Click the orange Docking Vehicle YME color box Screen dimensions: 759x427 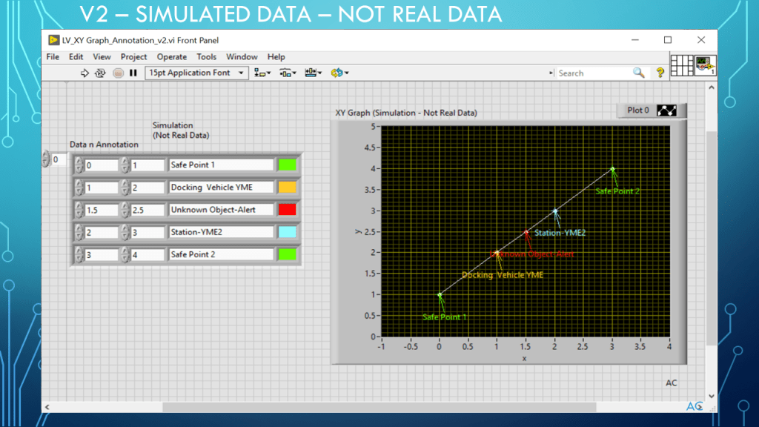(287, 188)
